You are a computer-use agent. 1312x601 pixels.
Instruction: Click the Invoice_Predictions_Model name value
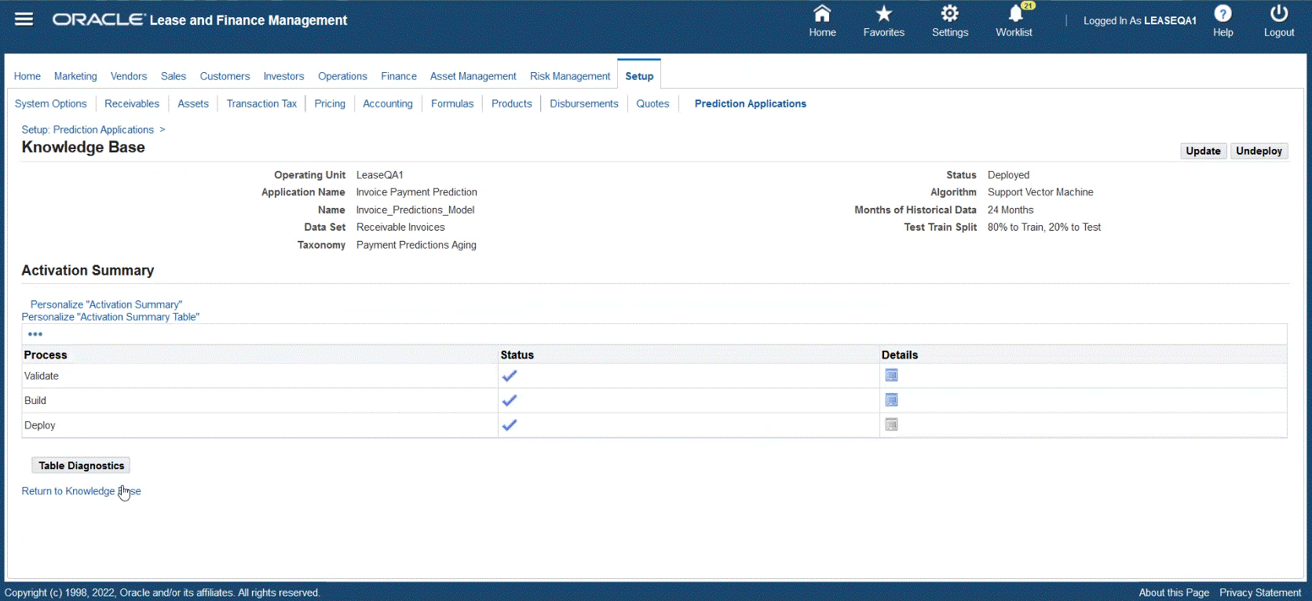[415, 209]
